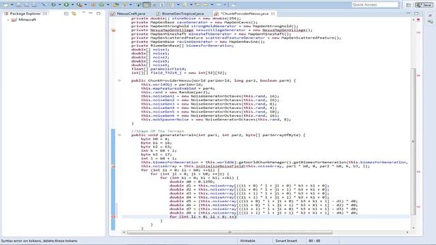
Task: Click the Shape Of The Terrain comment
Action: tap(157, 131)
